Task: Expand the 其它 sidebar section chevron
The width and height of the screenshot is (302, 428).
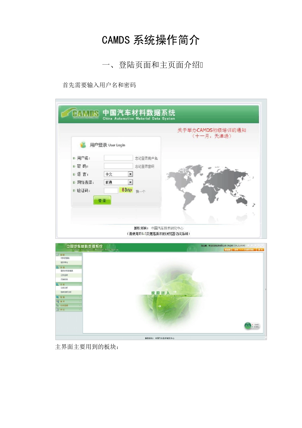Action: (x=80, y=309)
